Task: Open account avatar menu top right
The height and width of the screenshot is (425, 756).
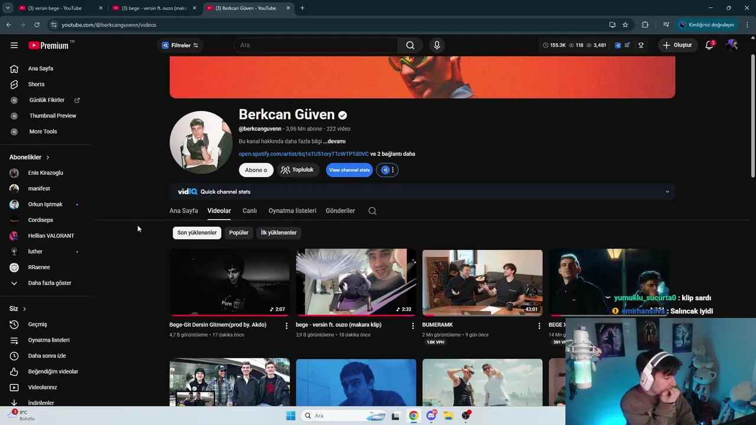Action: (x=732, y=45)
